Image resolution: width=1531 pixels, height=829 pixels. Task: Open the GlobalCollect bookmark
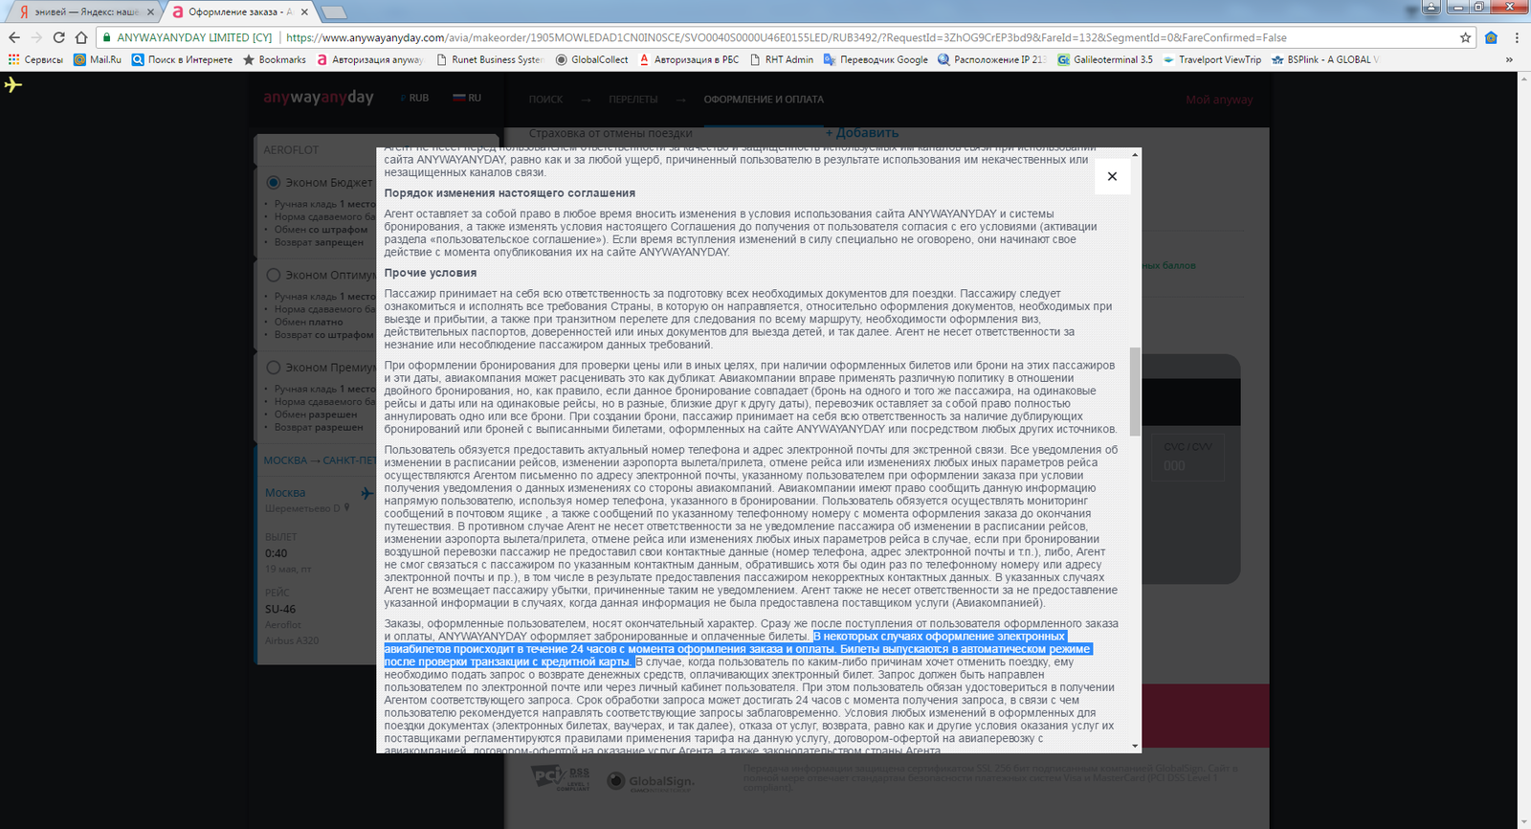591,59
